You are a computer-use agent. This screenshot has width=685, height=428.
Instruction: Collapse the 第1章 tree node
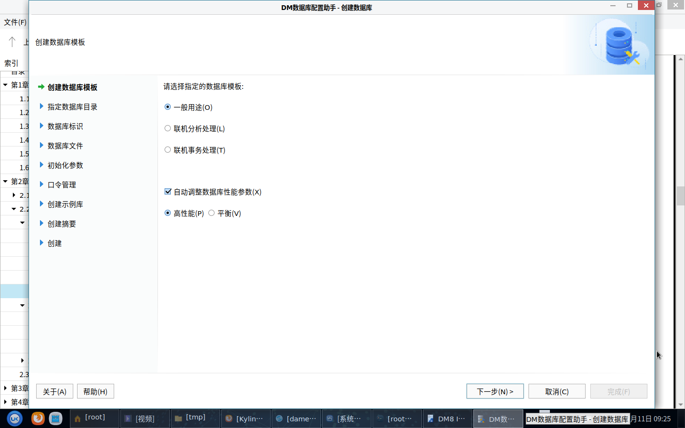click(x=5, y=85)
